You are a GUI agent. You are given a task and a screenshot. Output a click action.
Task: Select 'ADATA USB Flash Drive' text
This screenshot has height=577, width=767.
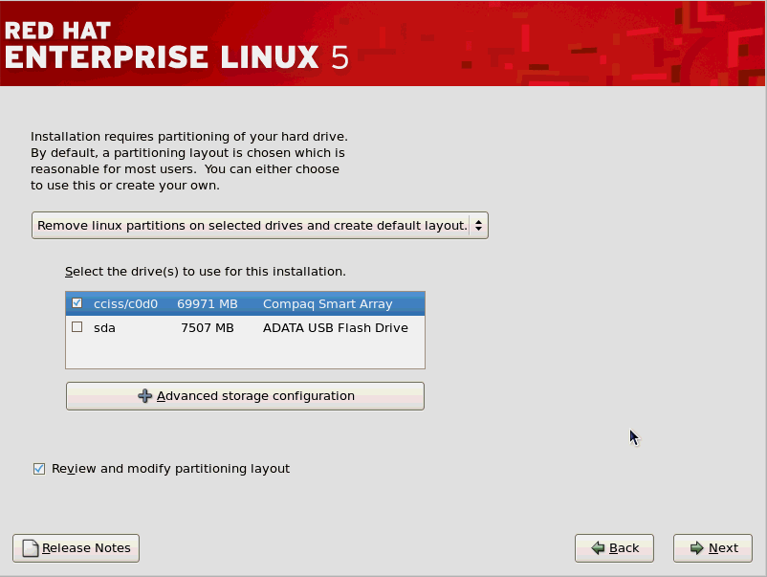[336, 328]
